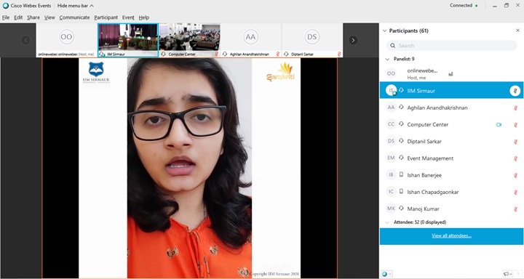Click the phone device icon beside Ishan Banerjee
The height and width of the screenshot is (279, 524).
401,174
